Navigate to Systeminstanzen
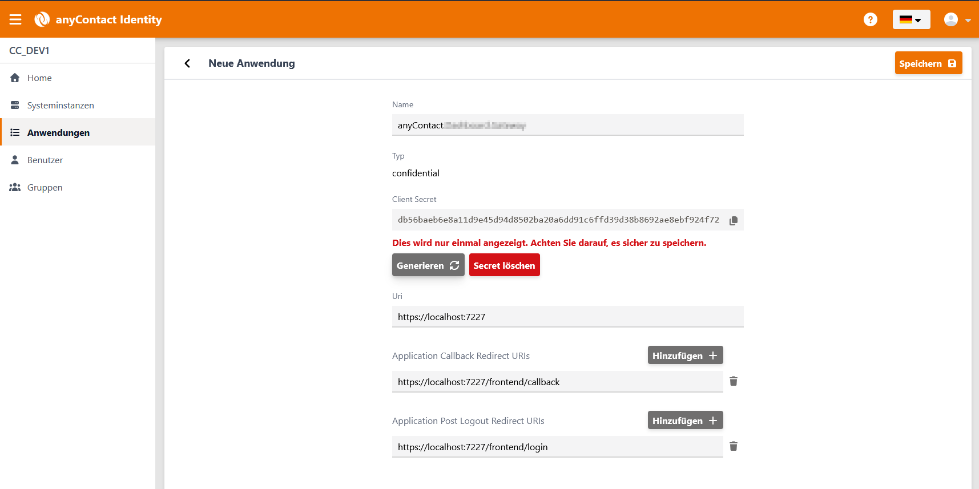 [61, 106]
